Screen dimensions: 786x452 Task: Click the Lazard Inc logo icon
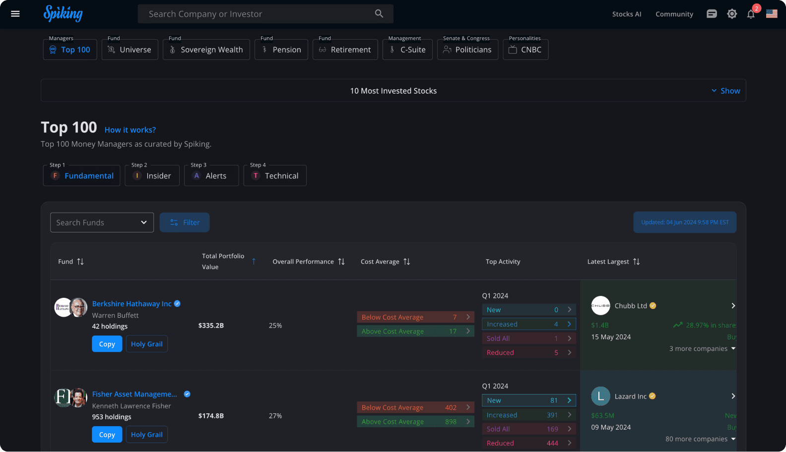tap(600, 396)
